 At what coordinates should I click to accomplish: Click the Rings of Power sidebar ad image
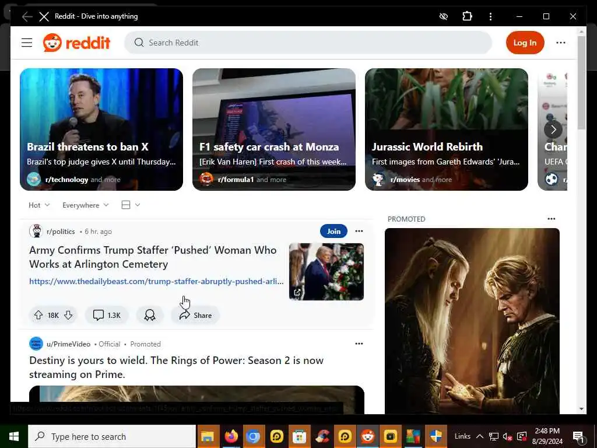(x=472, y=321)
